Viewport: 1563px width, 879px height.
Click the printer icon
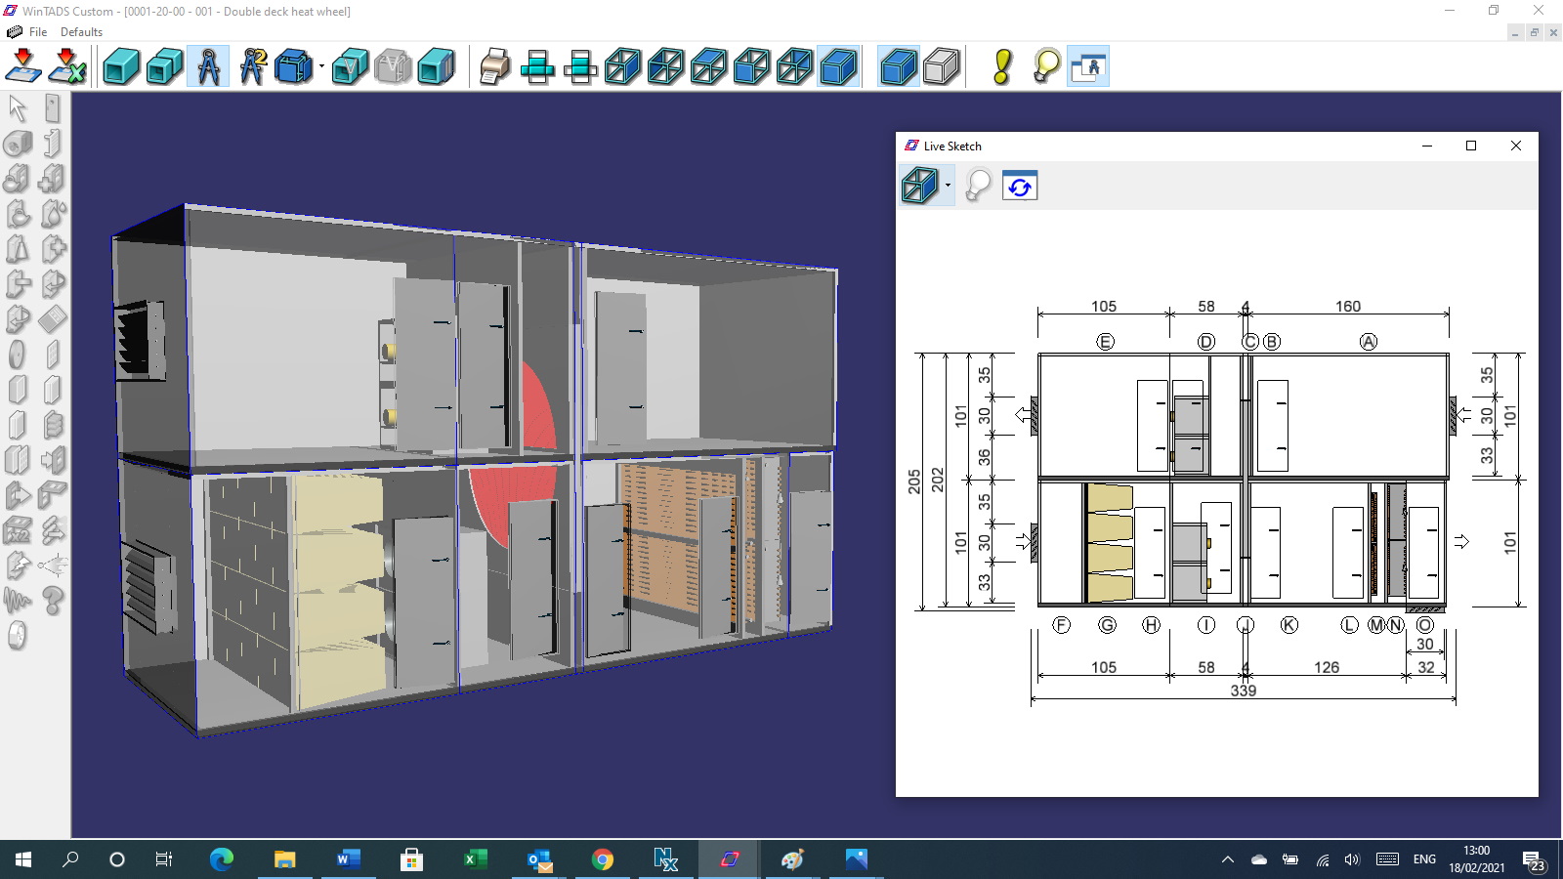494,66
